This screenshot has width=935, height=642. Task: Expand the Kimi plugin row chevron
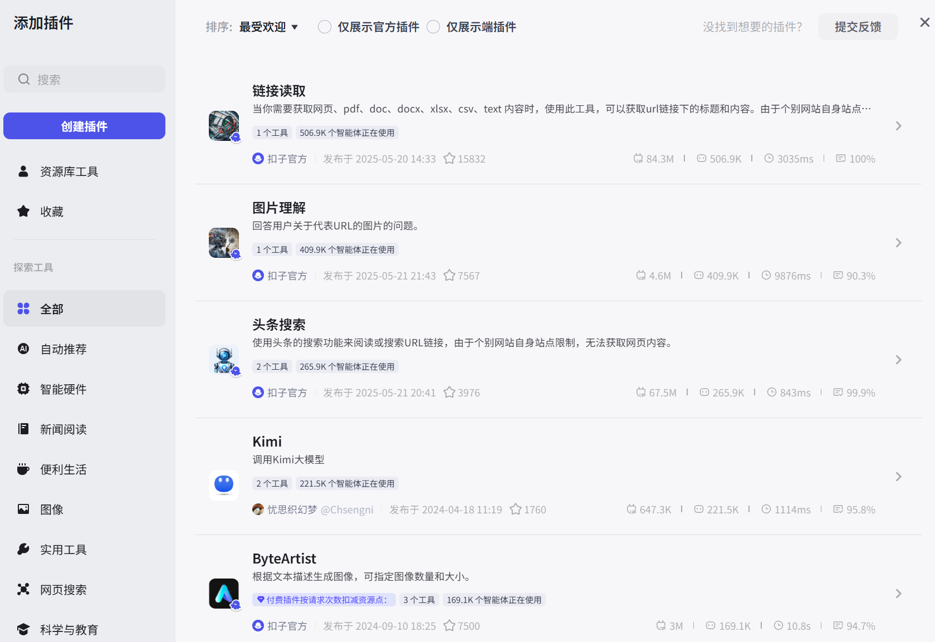click(x=898, y=477)
